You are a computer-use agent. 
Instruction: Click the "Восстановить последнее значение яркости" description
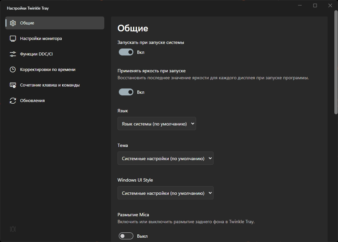tap(213, 78)
